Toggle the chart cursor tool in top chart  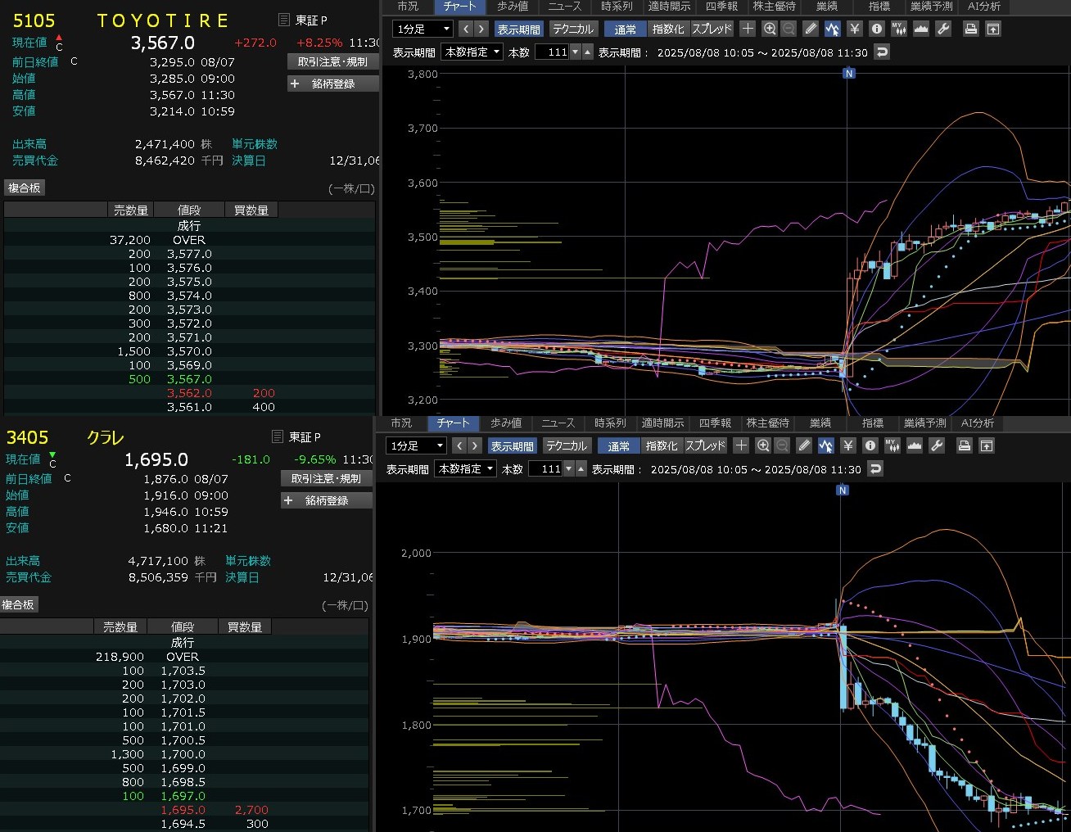click(832, 29)
